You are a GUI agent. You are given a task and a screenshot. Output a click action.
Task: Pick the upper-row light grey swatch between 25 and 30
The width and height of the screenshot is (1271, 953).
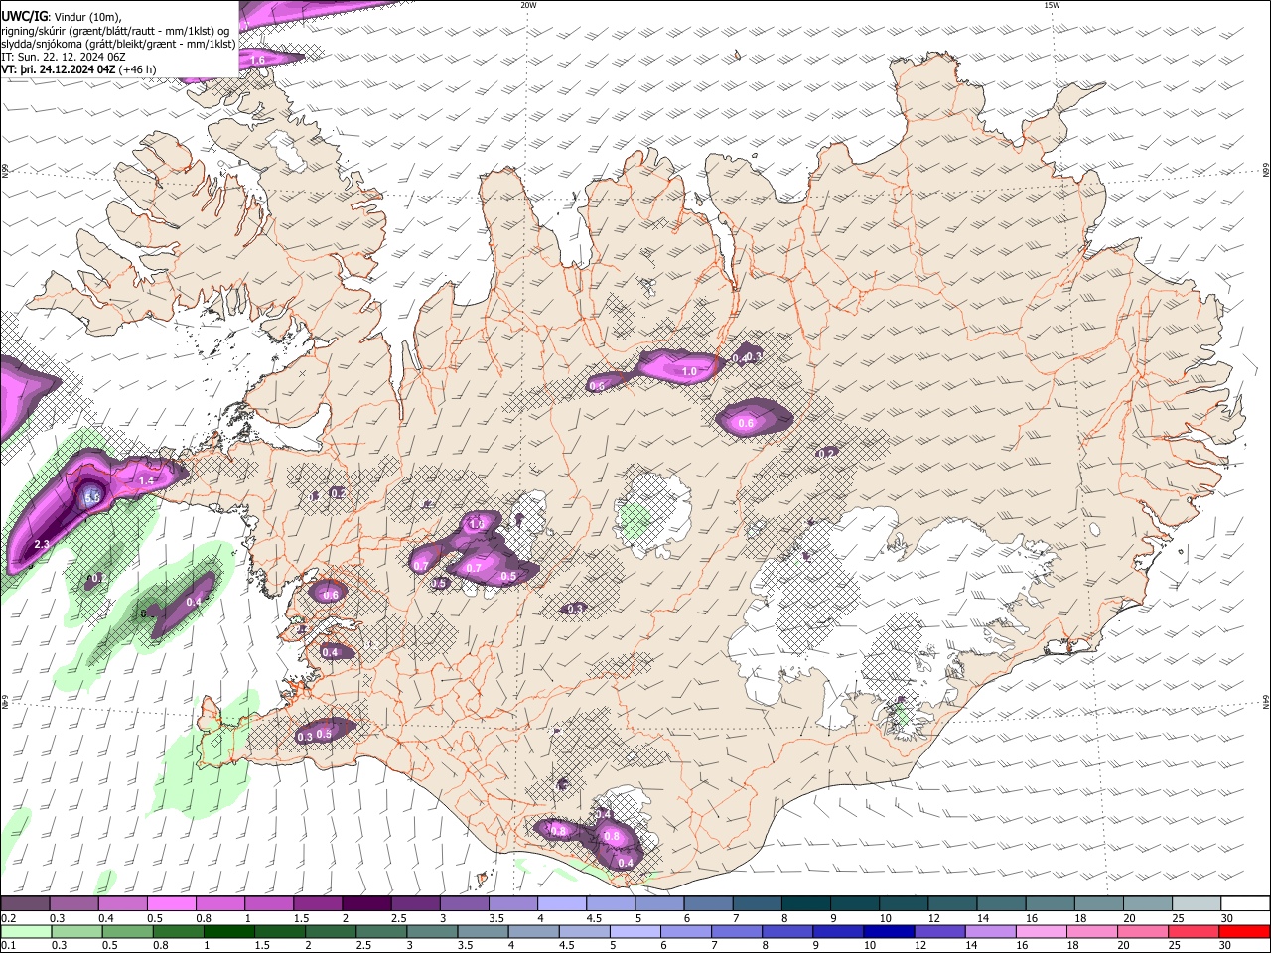pyautogui.click(x=1196, y=904)
